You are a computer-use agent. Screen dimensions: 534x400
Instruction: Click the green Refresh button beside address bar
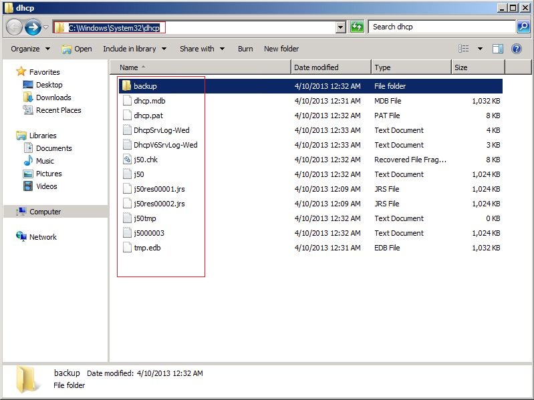click(357, 27)
